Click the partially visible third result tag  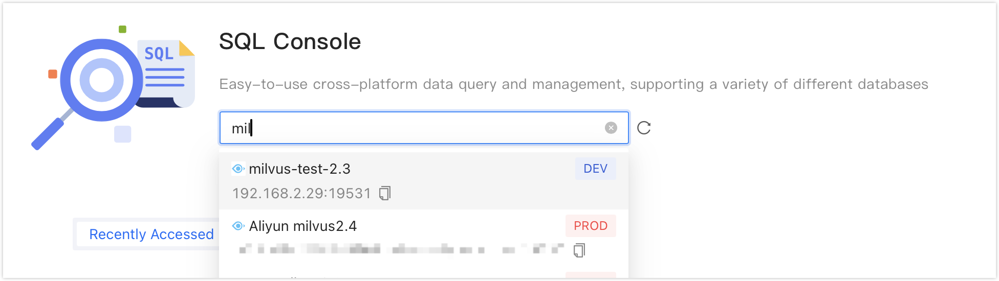591,275
